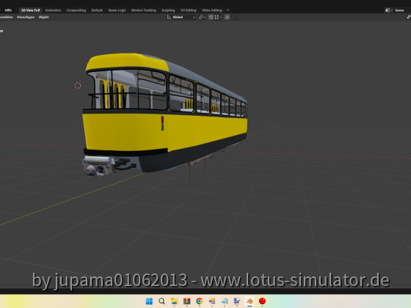Click the yellow tram model in the viewport
This screenshot has width=411, height=308.
[x=165, y=115]
